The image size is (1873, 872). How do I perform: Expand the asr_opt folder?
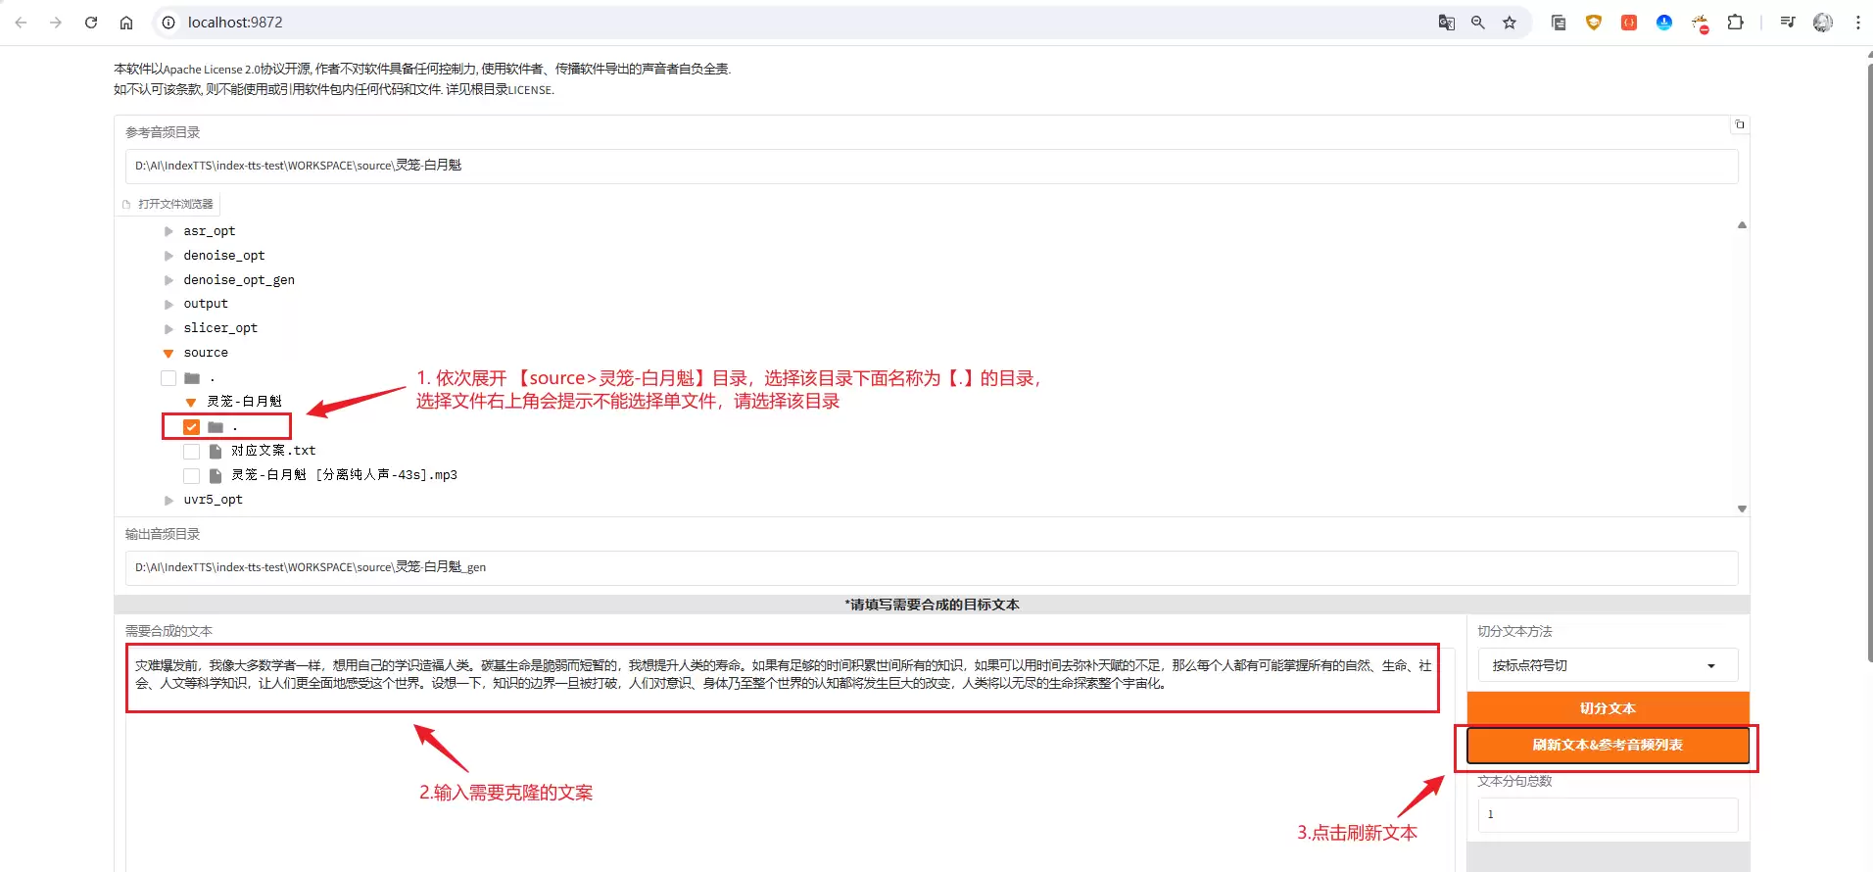(x=168, y=232)
